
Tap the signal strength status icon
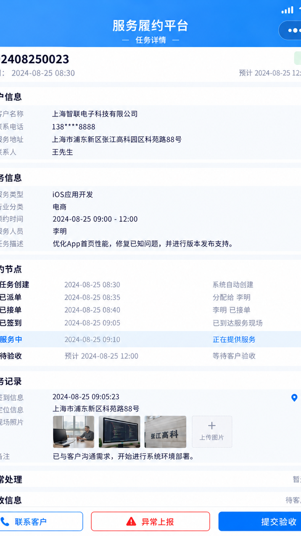pyautogui.click(x=288, y=10)
